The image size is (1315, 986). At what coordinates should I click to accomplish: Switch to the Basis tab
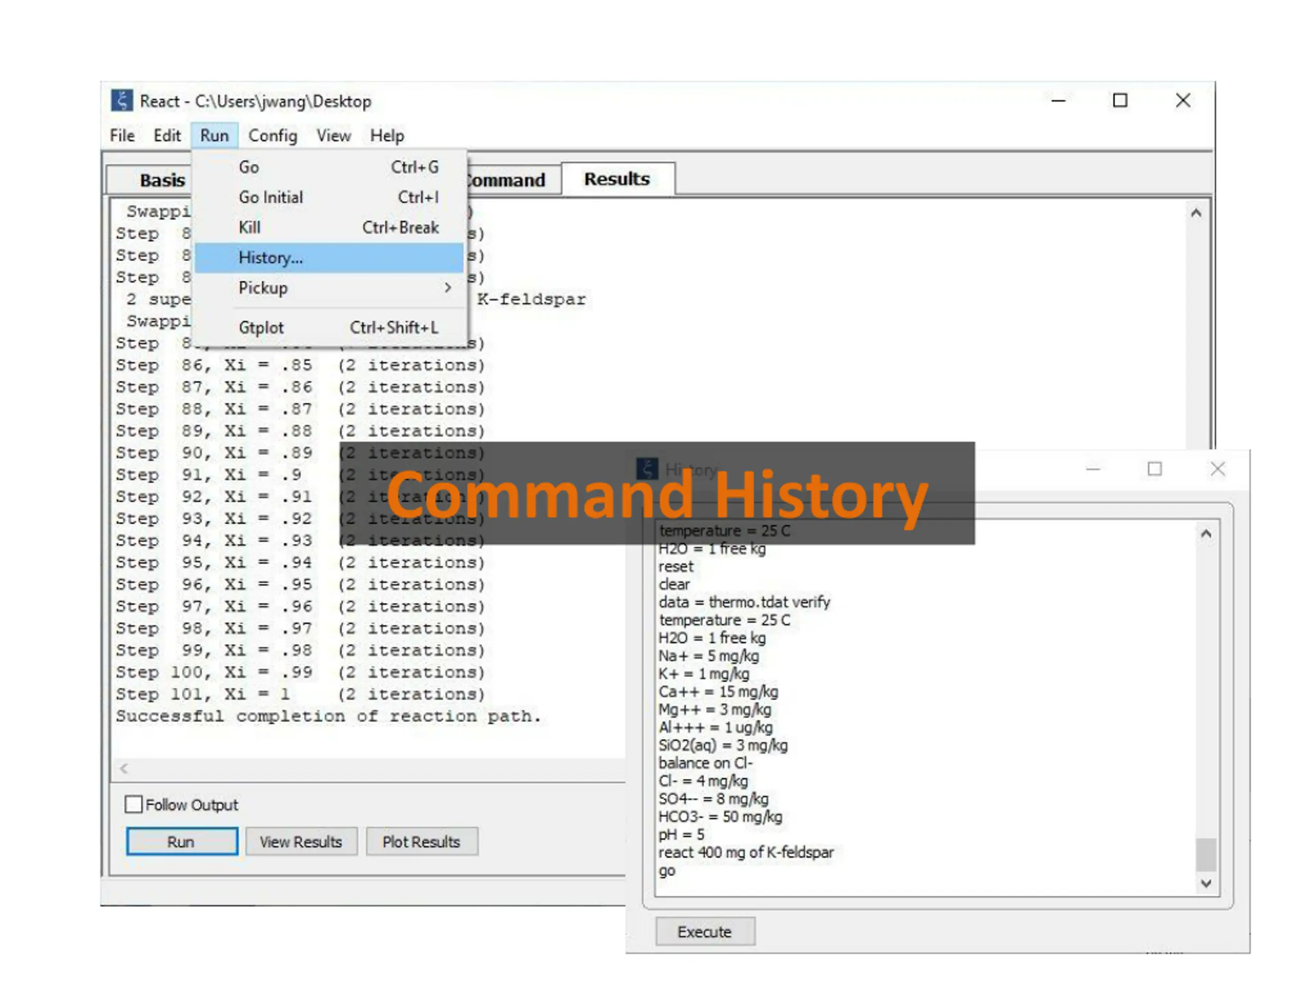click(x=150, y=180)
